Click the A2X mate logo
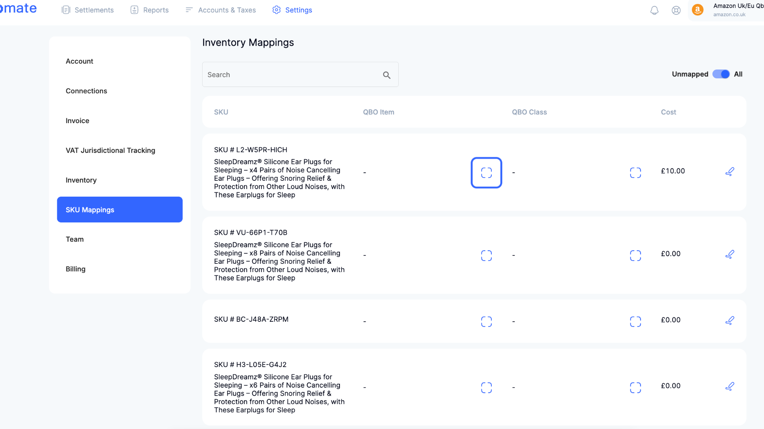The image size is (764, 429). (x=18, y=8)
